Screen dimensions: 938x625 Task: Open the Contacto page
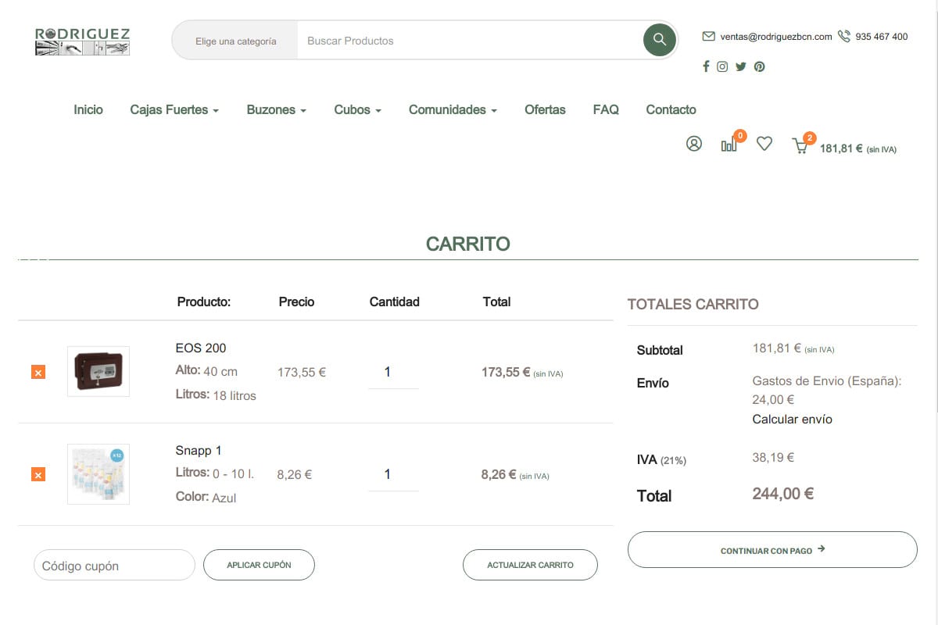(x=671, y=110)
